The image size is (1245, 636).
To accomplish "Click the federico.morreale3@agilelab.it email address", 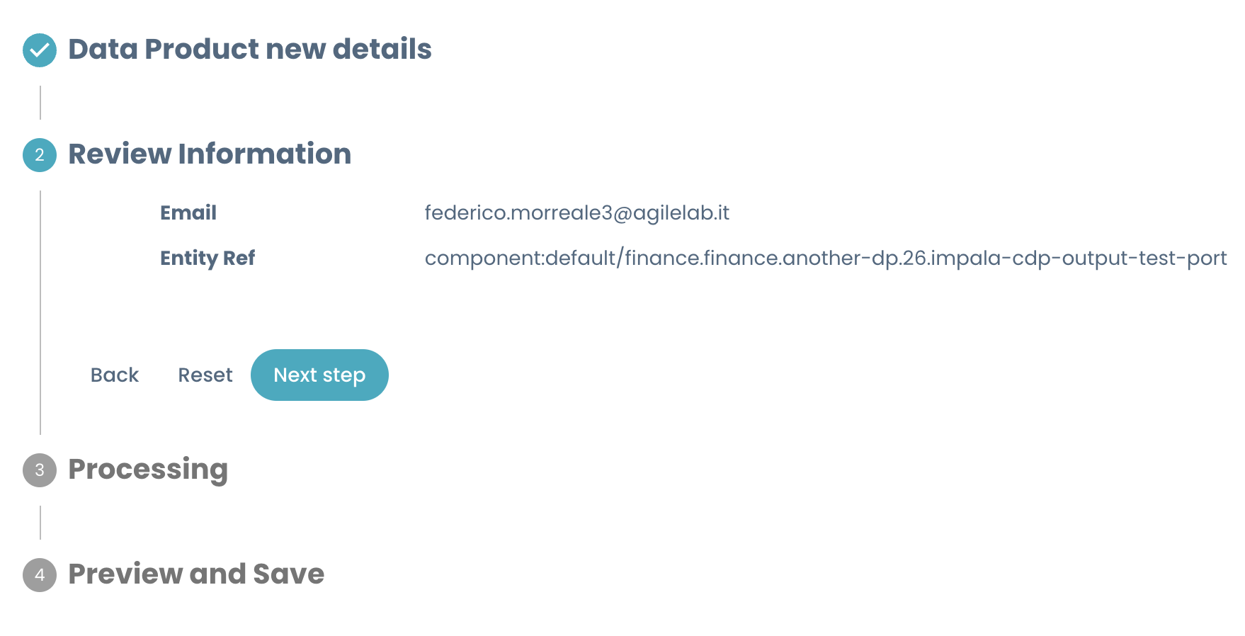I will [576, 212].
